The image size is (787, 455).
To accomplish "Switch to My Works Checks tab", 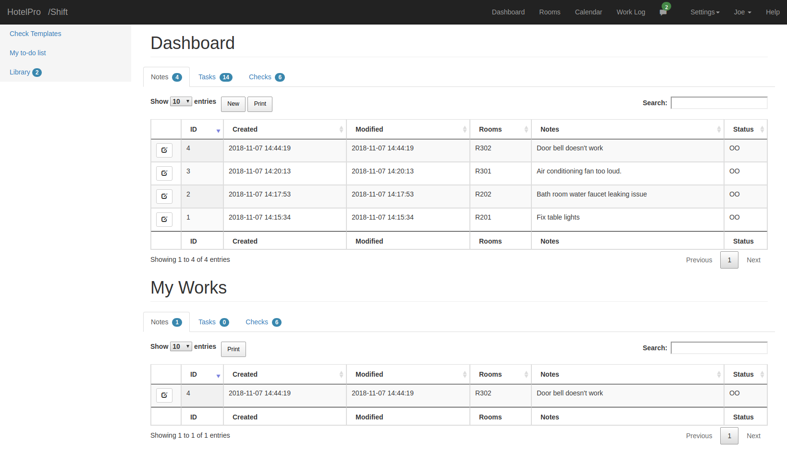I will 263,322.
